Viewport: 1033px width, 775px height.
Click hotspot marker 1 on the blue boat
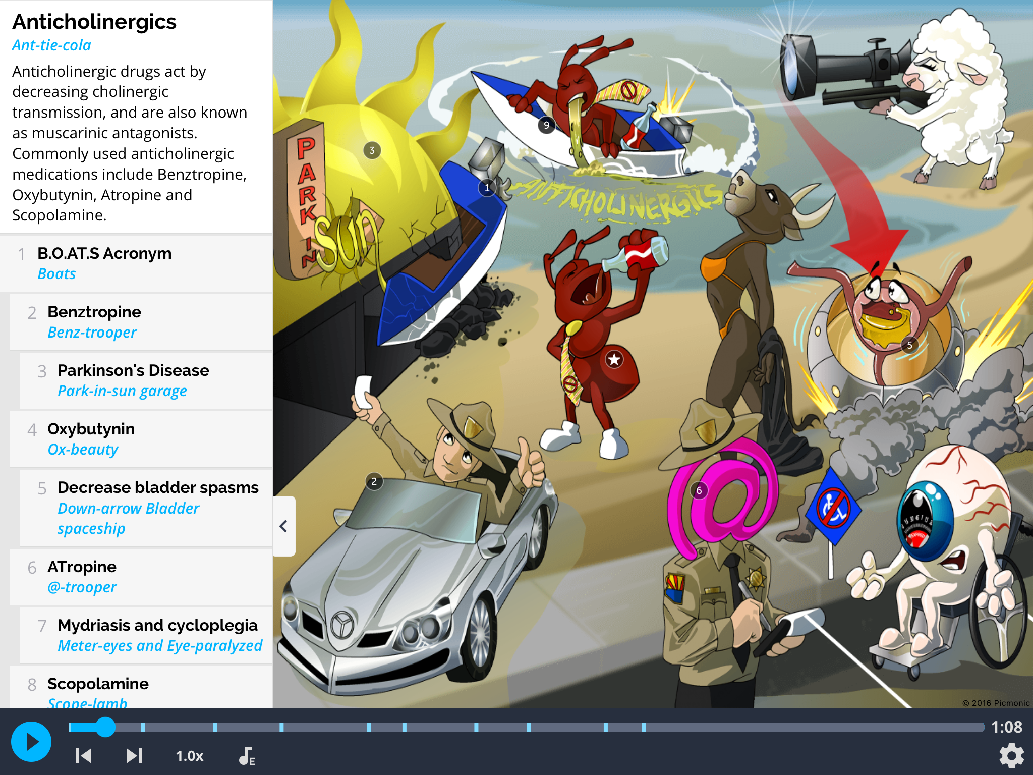click(x=487, y=188)
